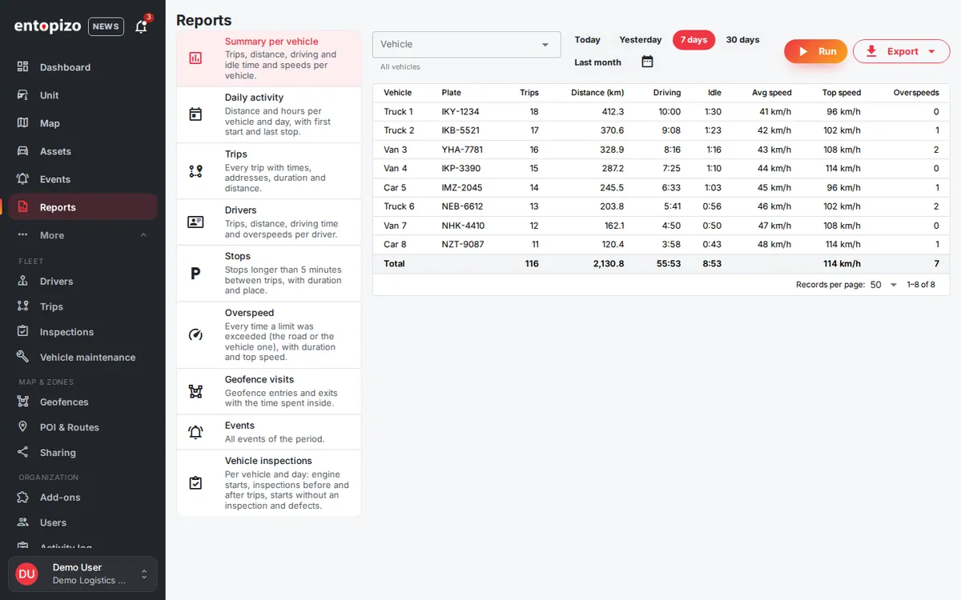Open notifications bell with 3 alerts

coord(142,26)
